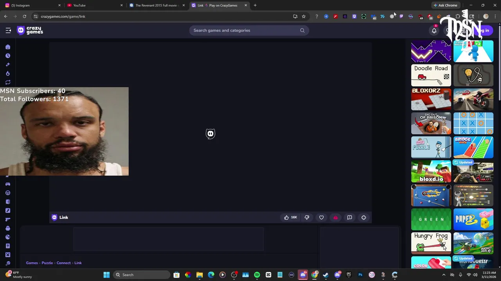The image size is (501, 281).
Task: Open the notifications bell
Action: (434, 30)
